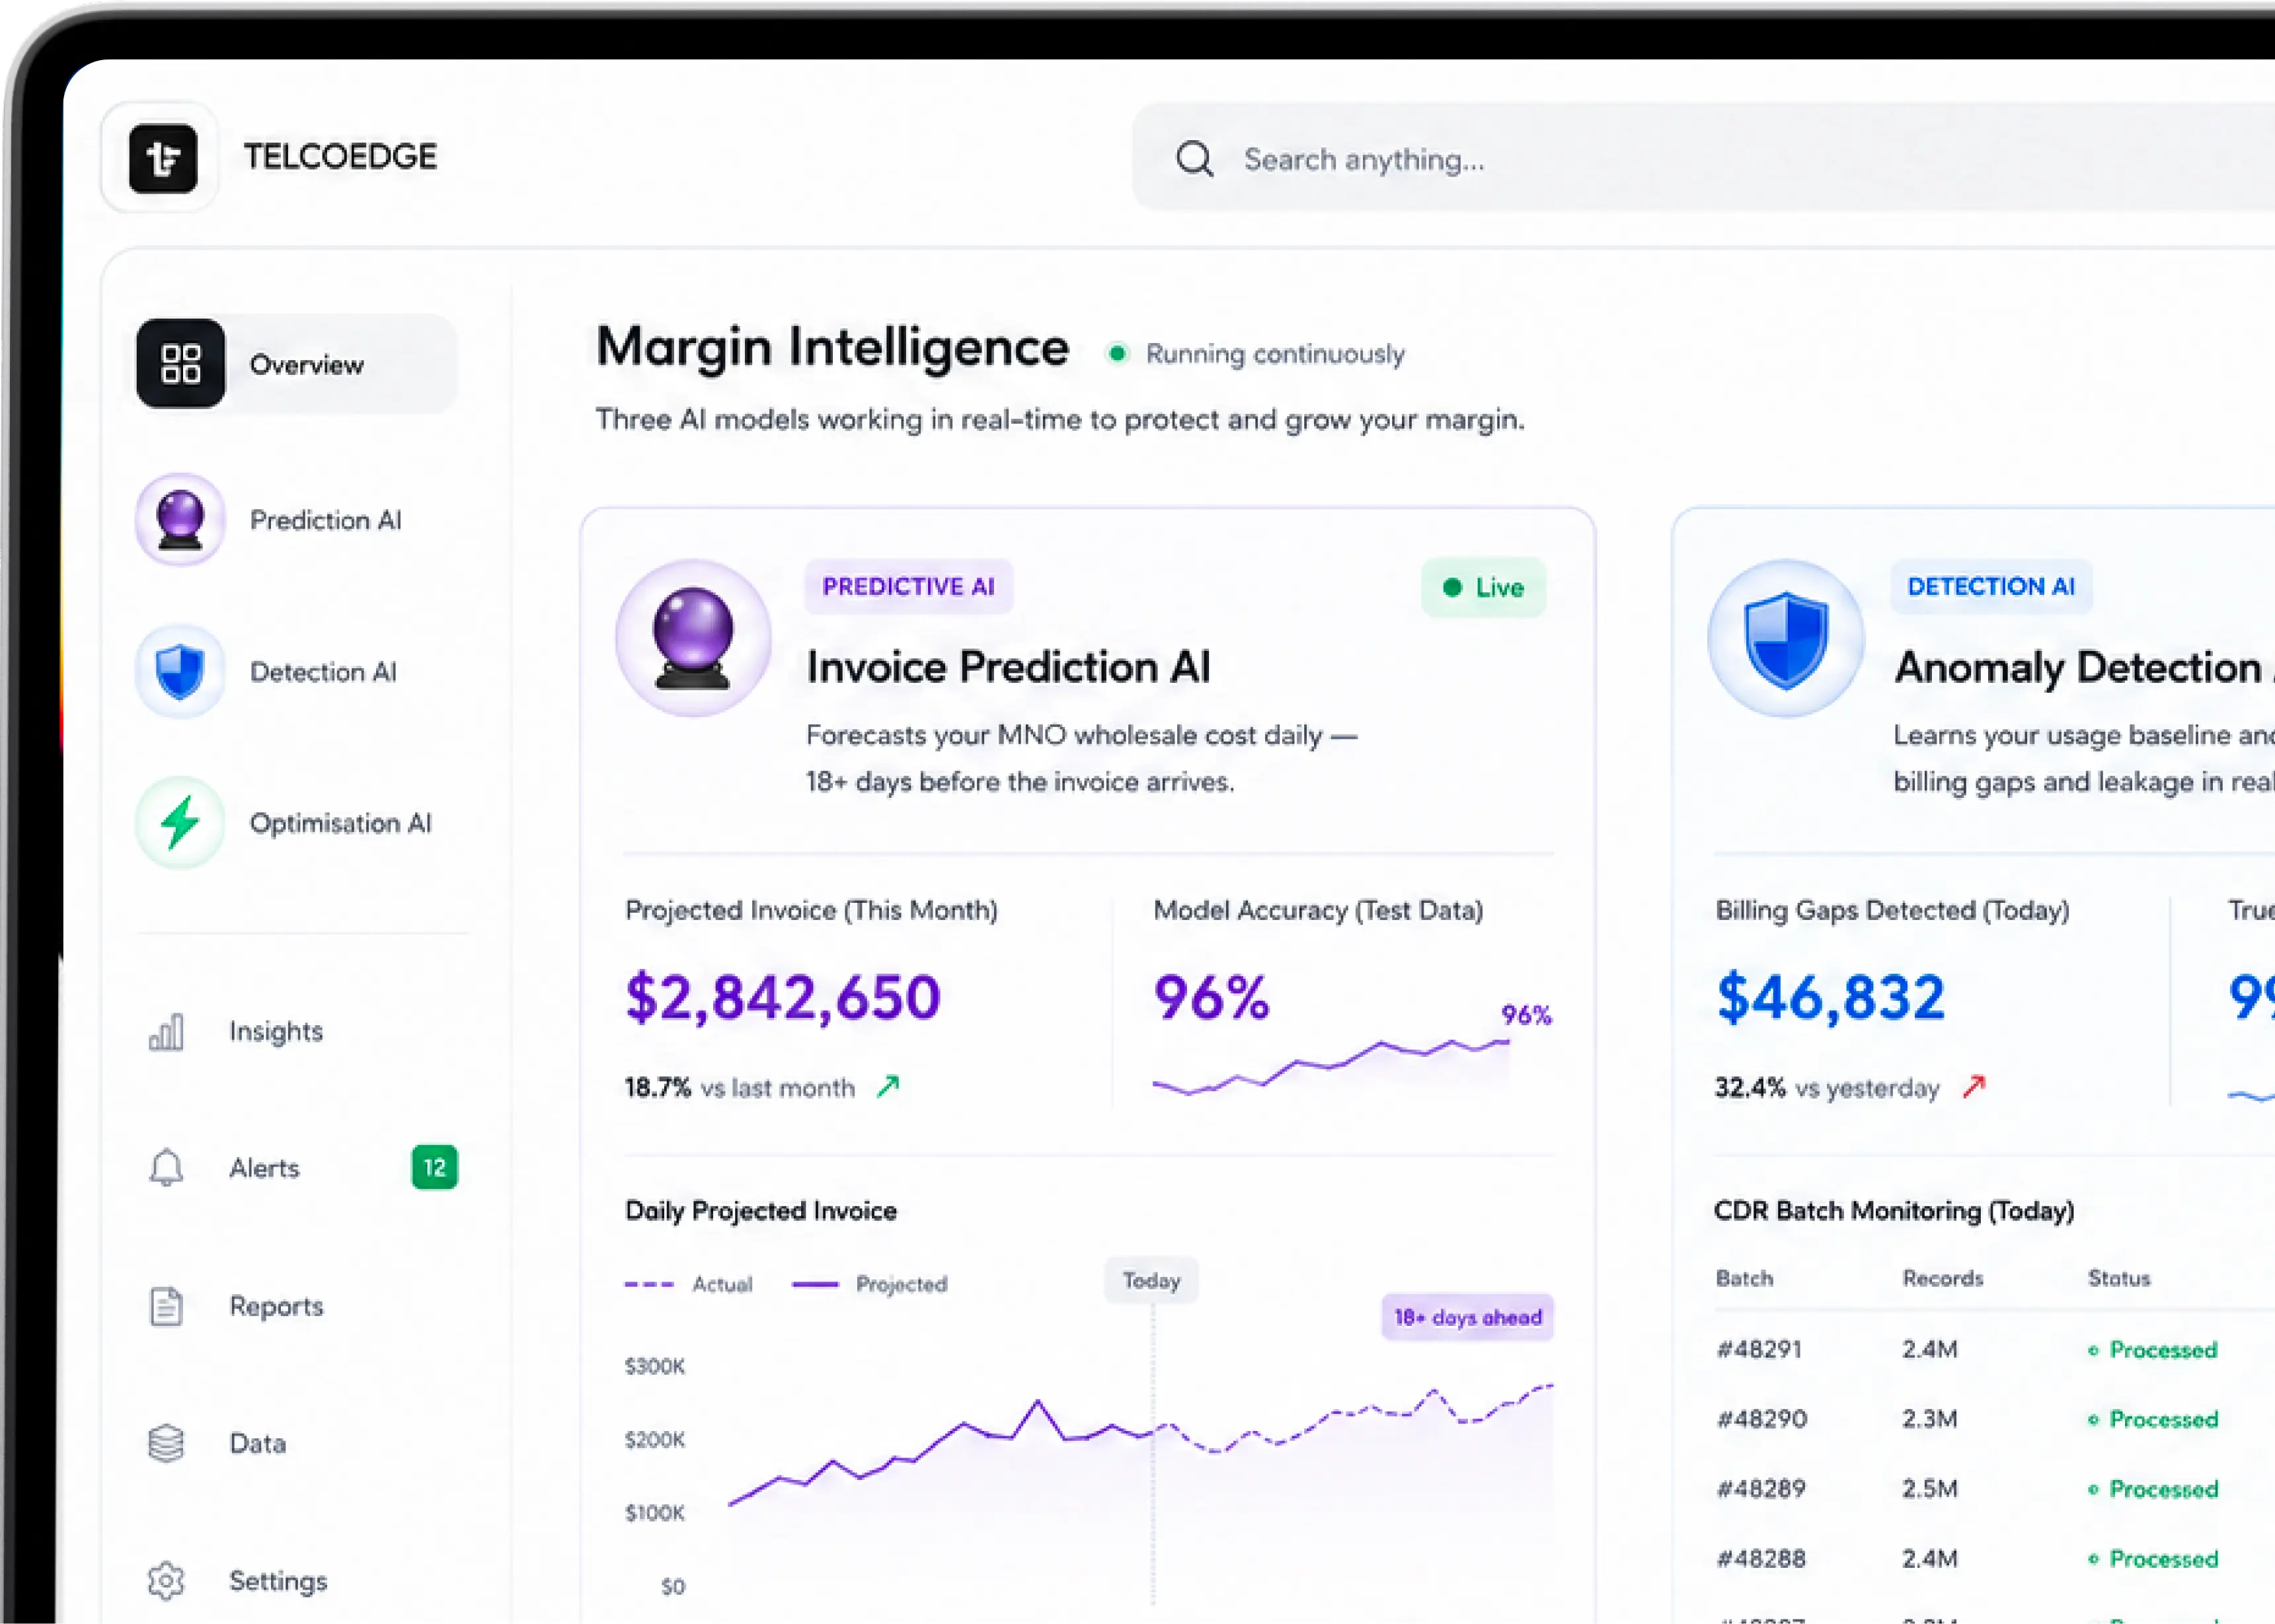Click the DETECTION AI tag
The image size is (2275, 1624).
coord(1991,586)
